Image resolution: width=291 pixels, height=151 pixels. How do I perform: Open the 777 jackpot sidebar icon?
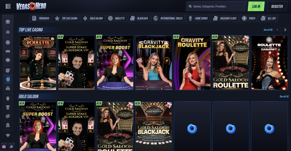click(8, 88)
